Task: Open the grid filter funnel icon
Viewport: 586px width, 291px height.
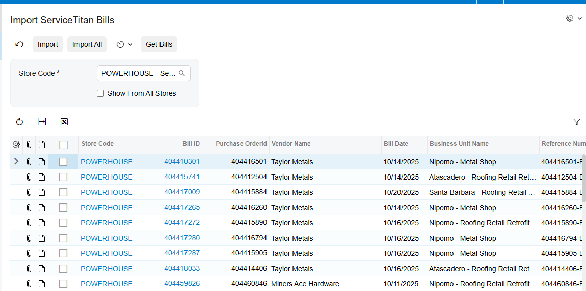Action: pyautogui.click(x=576, y=122)
